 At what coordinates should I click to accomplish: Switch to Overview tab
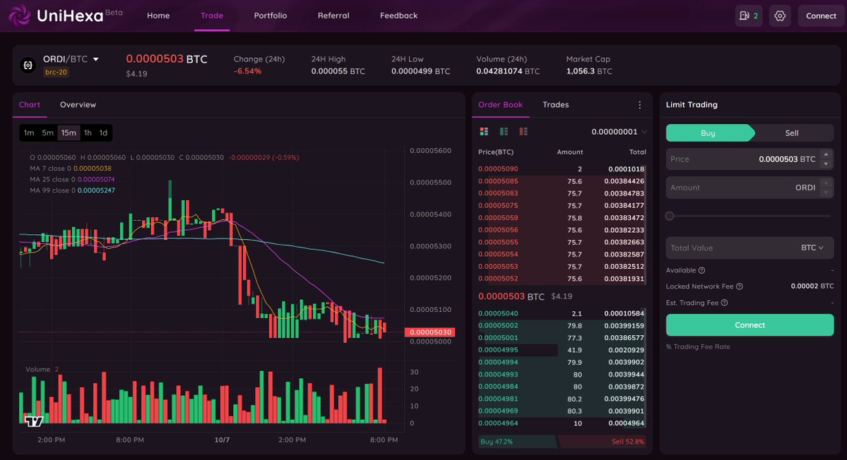[78, 104]
